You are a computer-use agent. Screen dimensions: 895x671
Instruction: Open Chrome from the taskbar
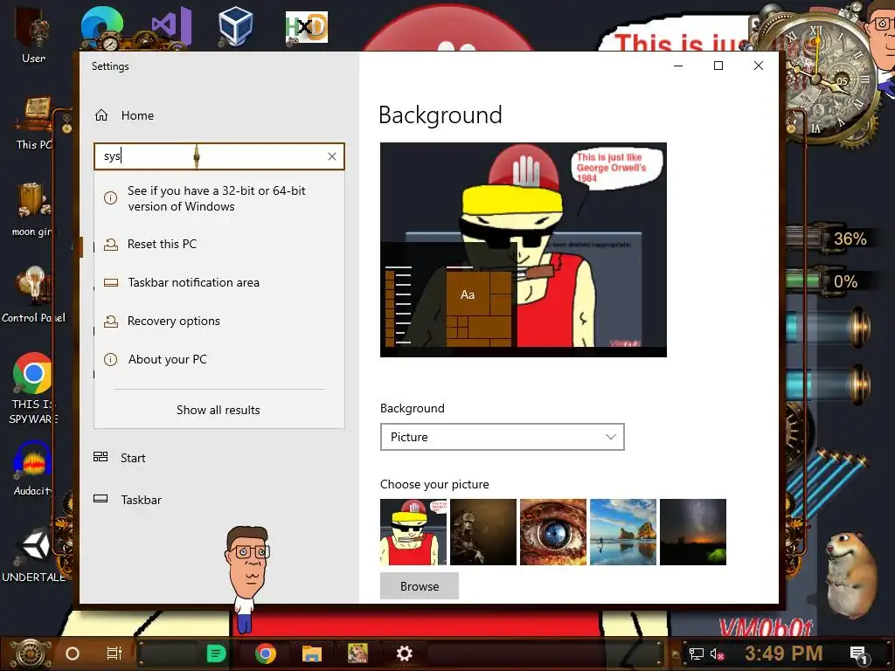pyautogui.click(x=266, y=654)
